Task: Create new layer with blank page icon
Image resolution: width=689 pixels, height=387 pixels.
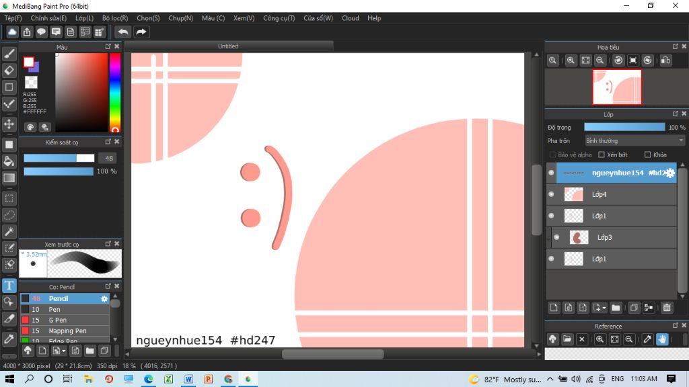Action: coord(554,308)
